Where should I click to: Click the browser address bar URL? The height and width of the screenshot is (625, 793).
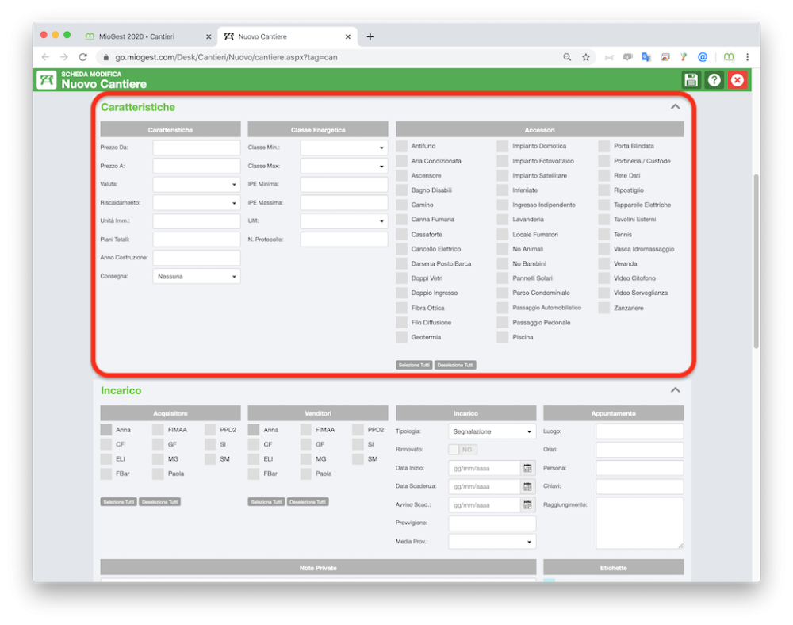click(226, 57)
